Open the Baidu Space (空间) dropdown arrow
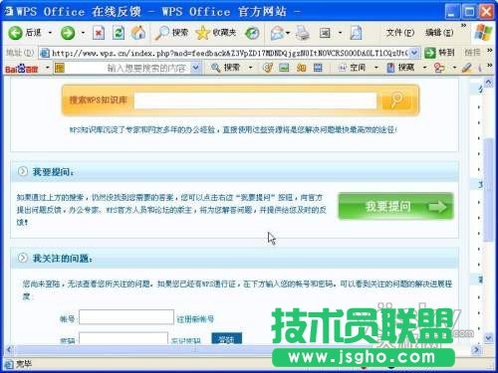The image size is (498, 373). coord(376,68)
